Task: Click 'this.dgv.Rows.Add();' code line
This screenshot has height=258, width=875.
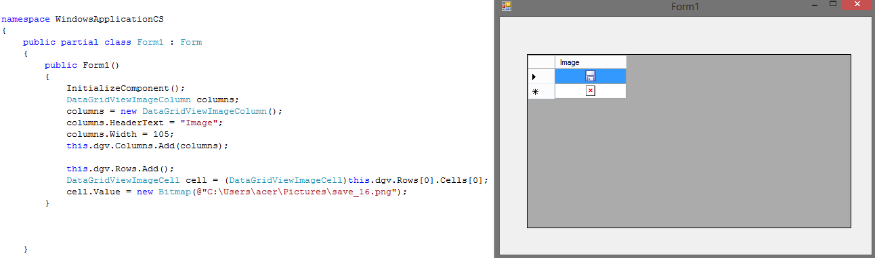Action: (x=121, y=169)
